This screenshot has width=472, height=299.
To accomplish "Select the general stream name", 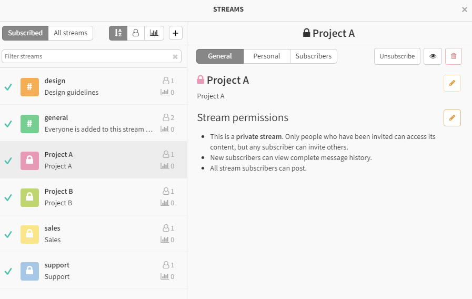I will point(56,118).
